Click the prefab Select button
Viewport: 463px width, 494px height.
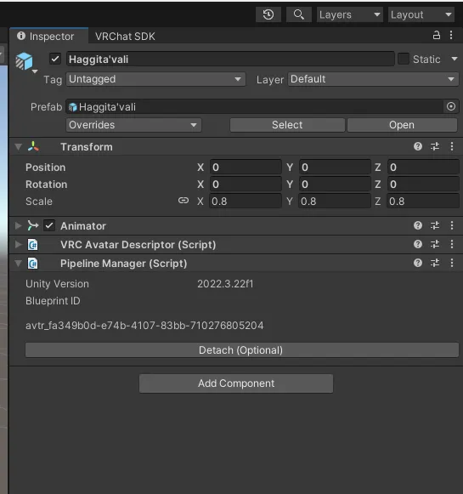point(287,125)
